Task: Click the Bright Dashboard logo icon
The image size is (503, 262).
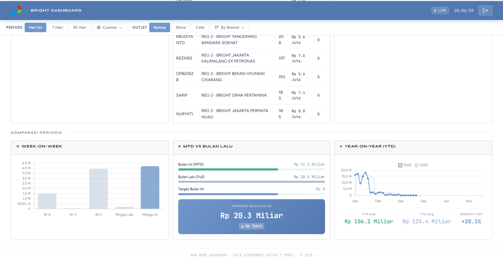Action: 17,10
